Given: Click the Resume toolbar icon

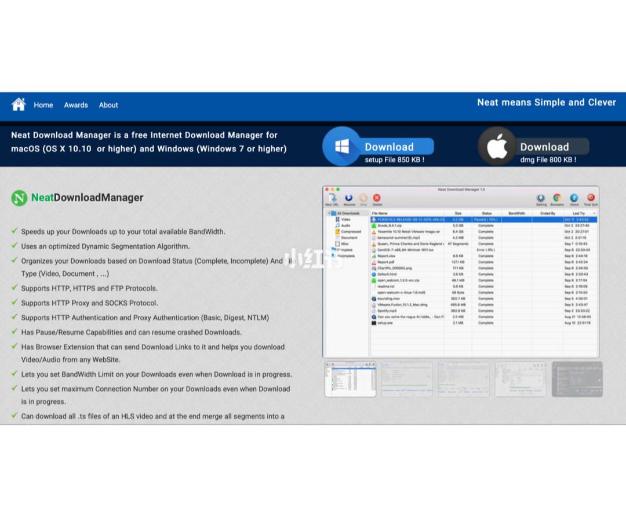Looking at the screenshot, I should [349, 199].
